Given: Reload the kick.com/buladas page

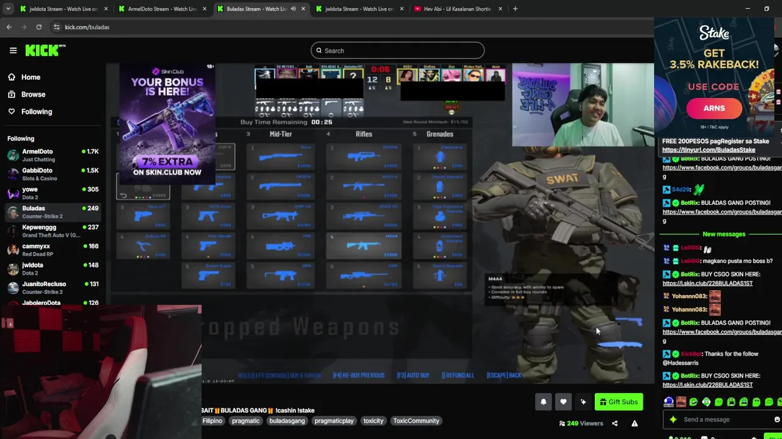Looking at the screenshot, I should [38, 27].
